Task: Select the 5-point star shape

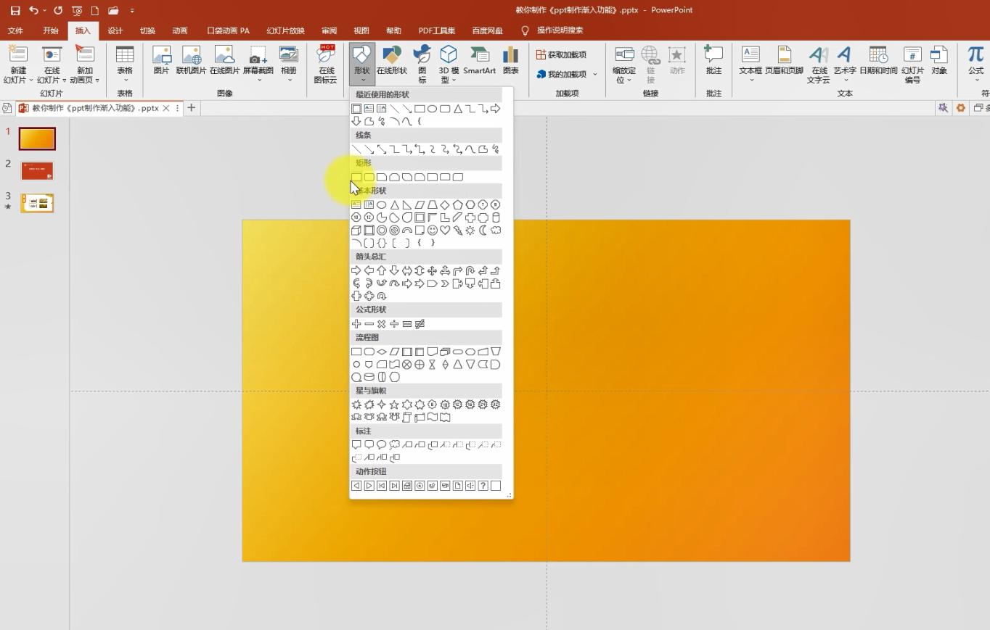Action: [x=394, y=405]
